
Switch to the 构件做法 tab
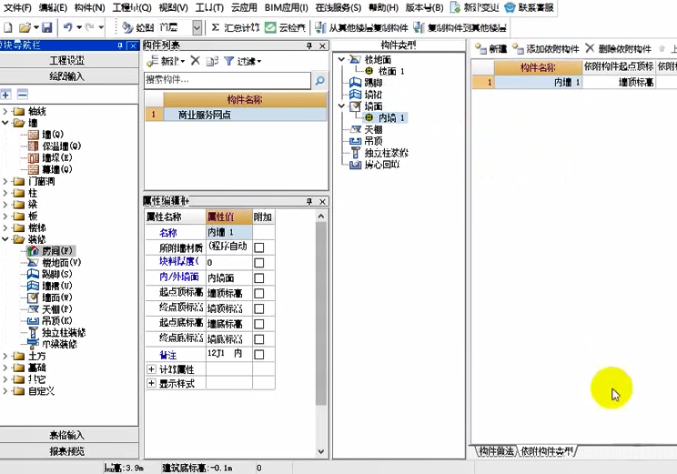click(497, 451)
